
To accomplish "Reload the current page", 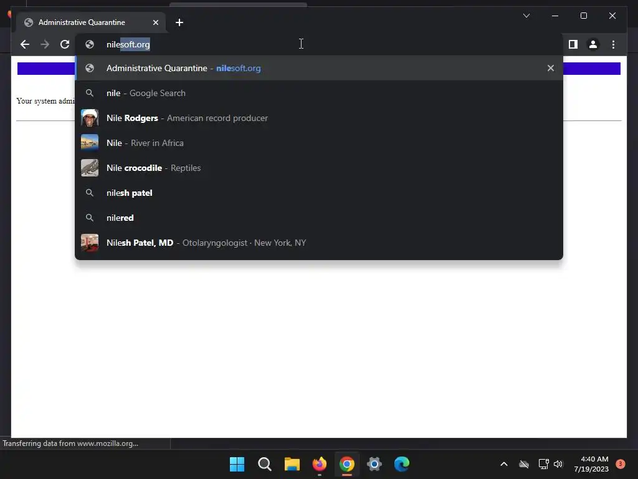I will (x=65, y=44).
